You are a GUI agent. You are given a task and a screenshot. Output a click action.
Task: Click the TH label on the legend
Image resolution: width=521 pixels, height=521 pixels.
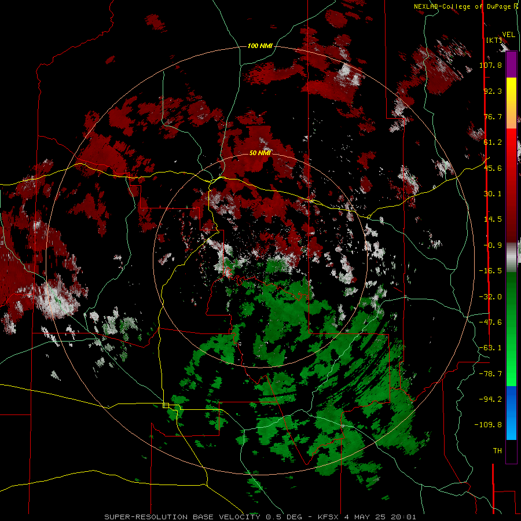click(497, 451)
